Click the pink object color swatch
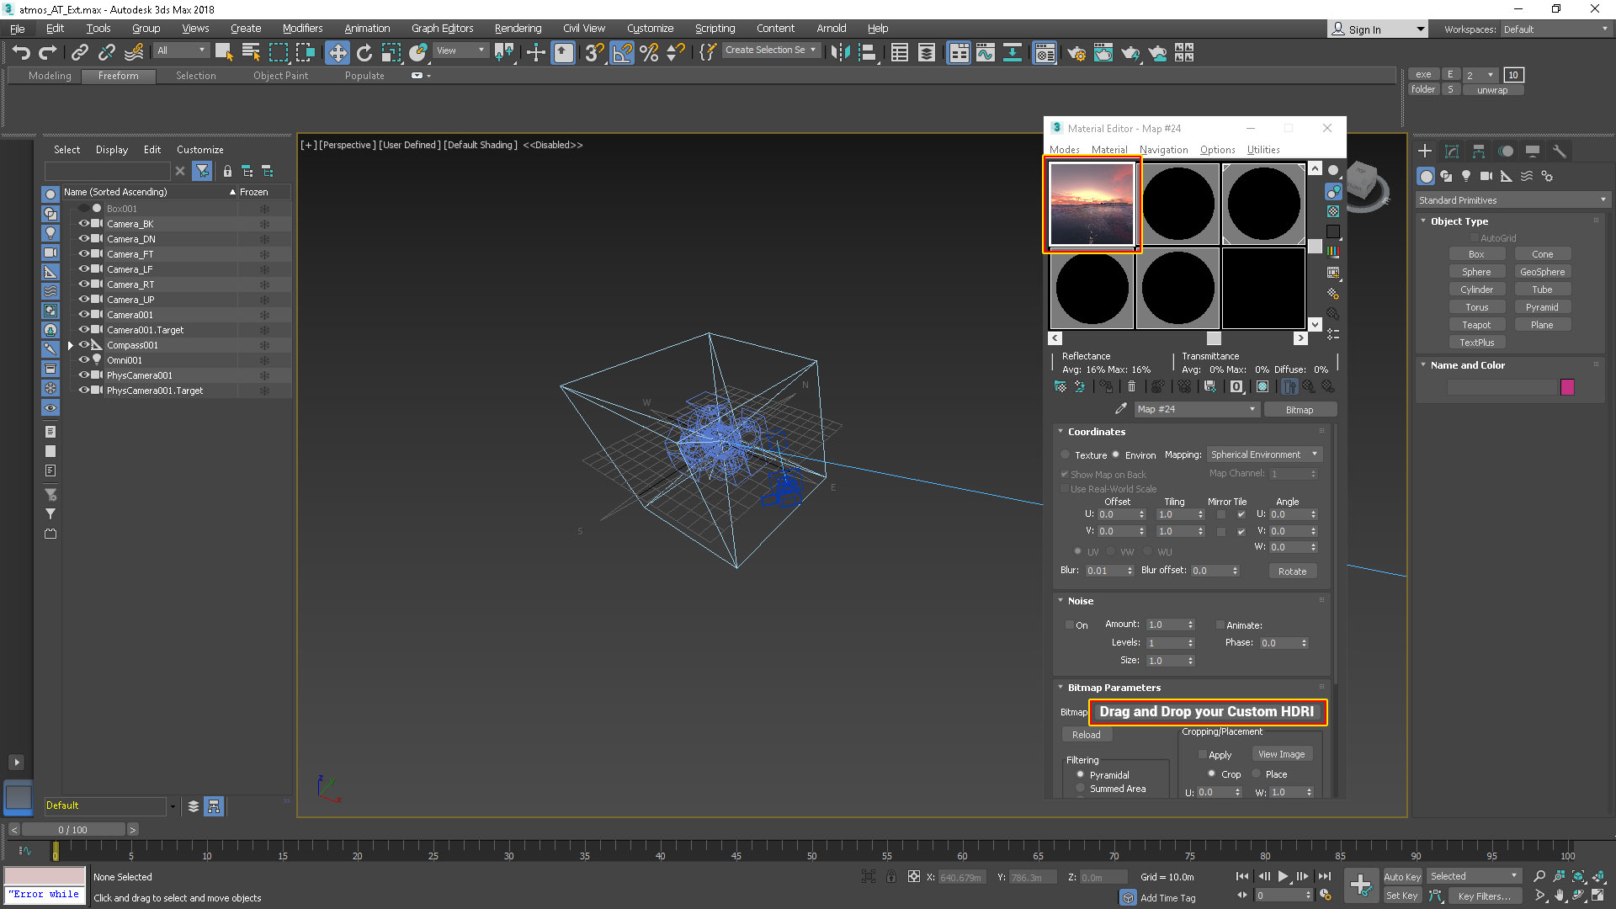This screenshot has width=1616, height=909. 1566,387
